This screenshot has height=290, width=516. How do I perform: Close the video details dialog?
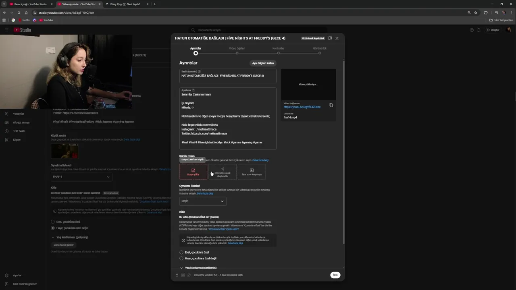point(337,38)
